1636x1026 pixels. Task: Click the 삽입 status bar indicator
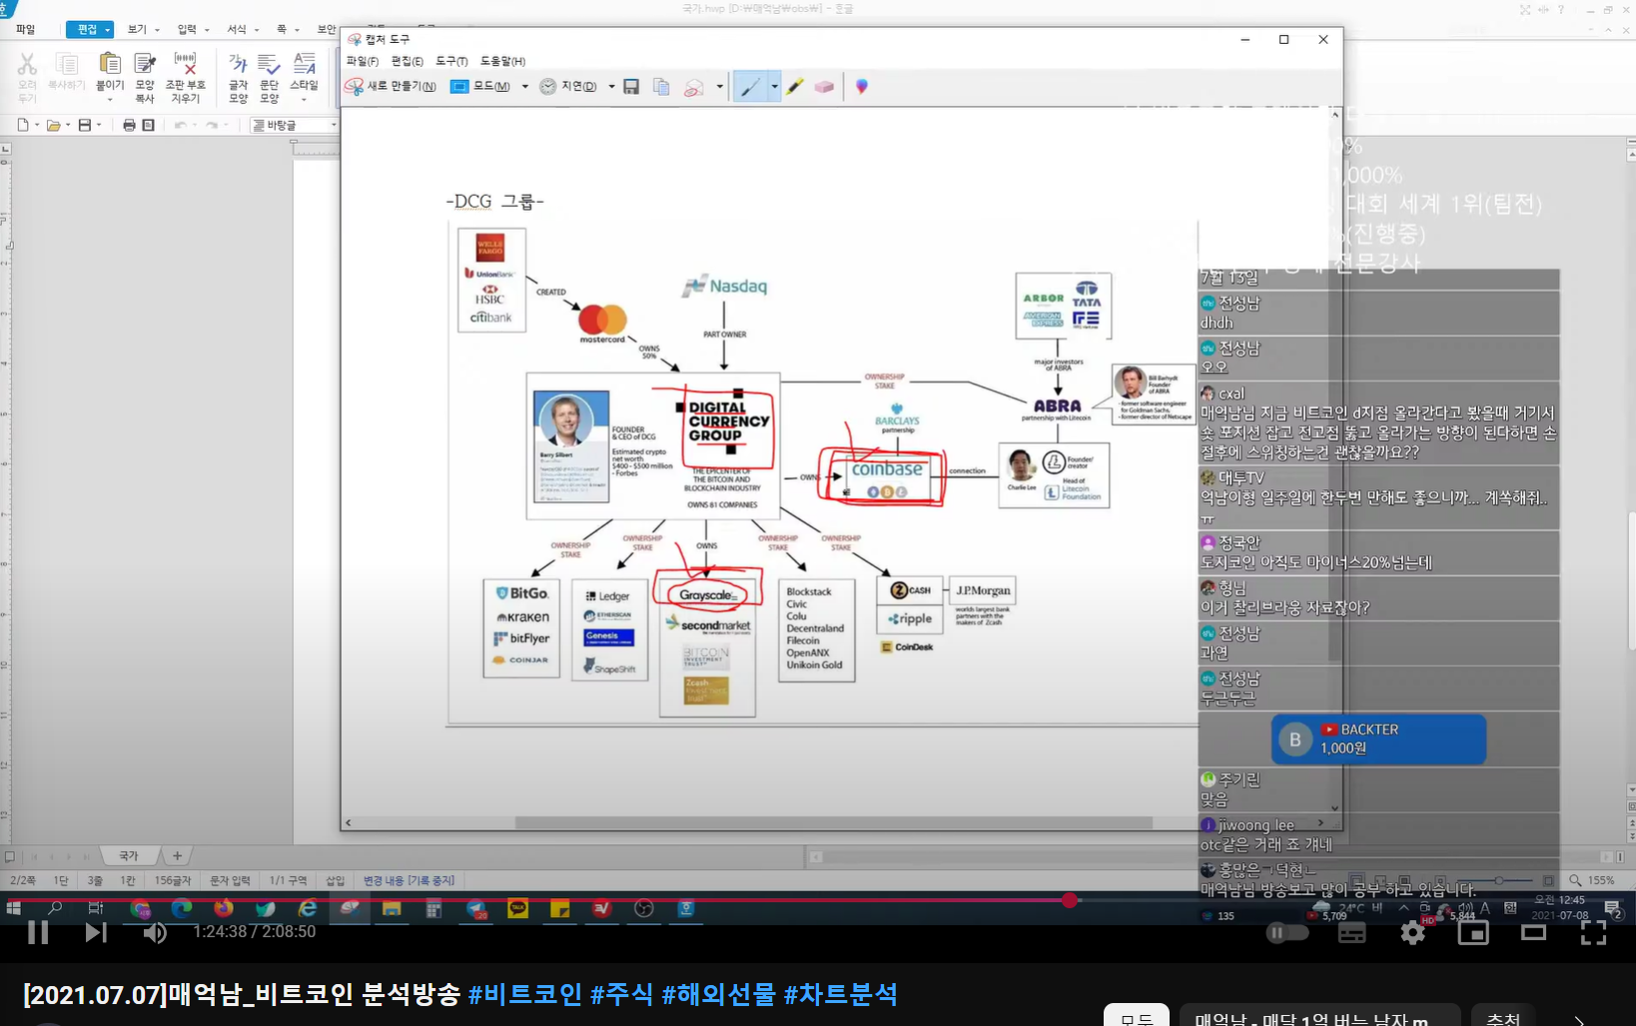[335, 880]
